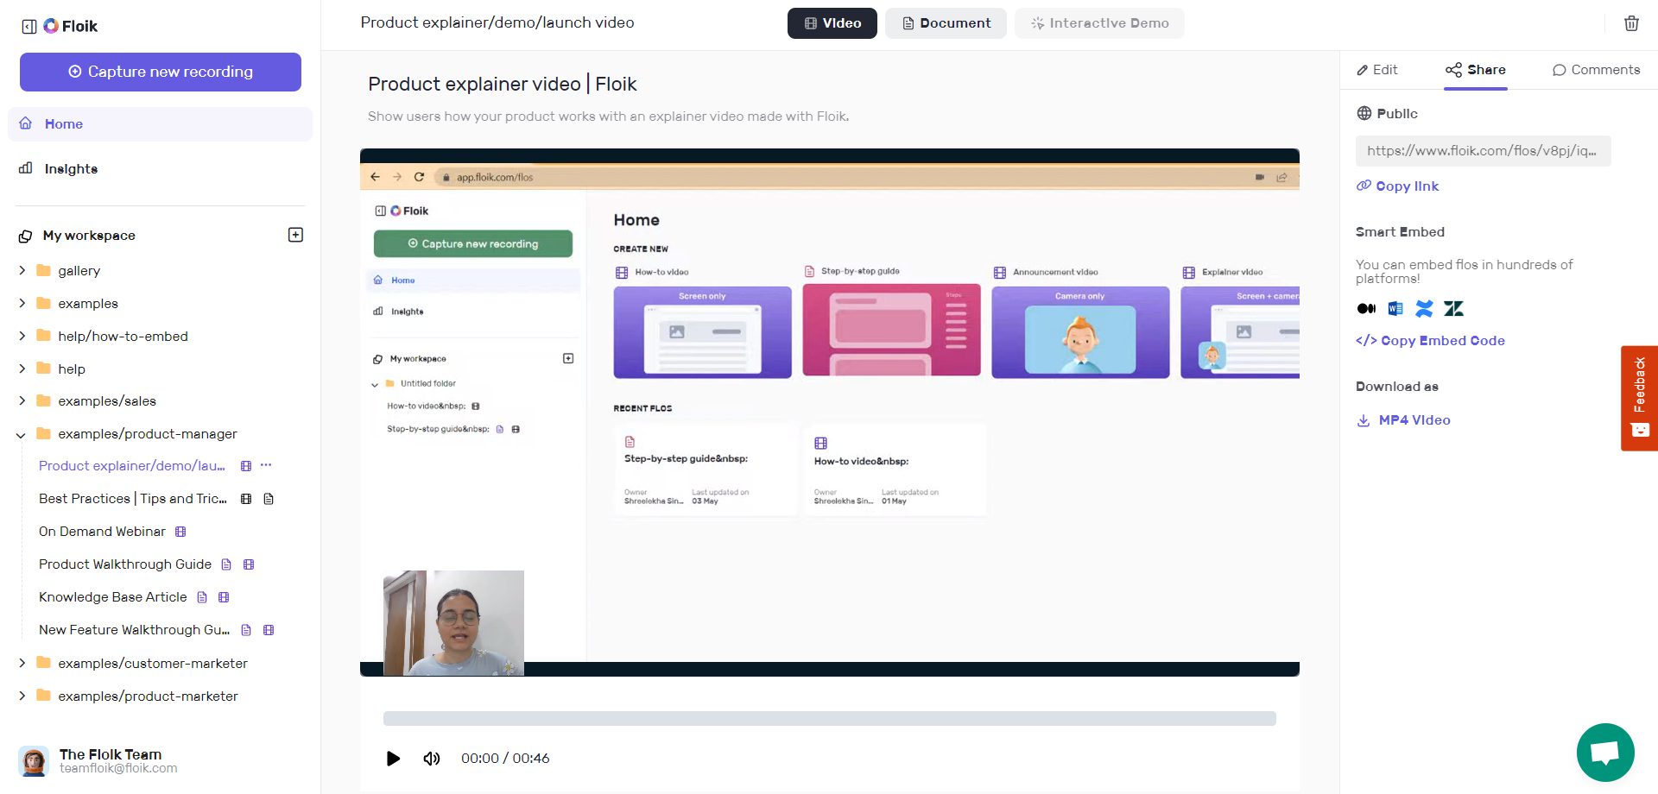Create a new folder with the workspace plus icon

point(295,234)
